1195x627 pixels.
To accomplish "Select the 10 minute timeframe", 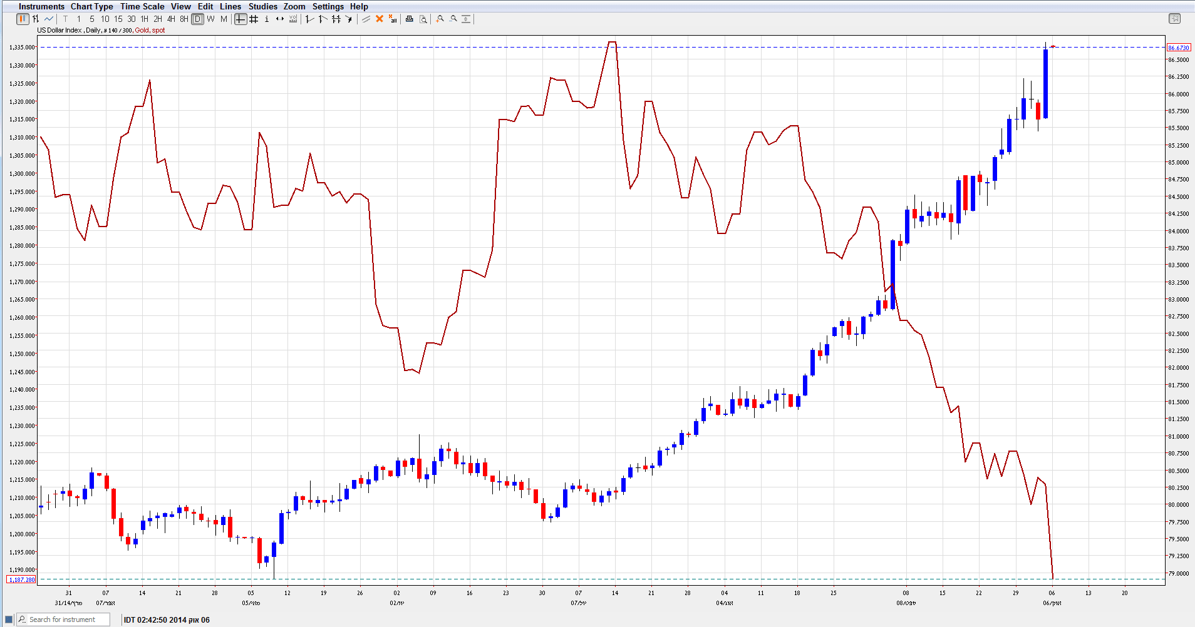I will pyautogui.click(x=105, y=19).
